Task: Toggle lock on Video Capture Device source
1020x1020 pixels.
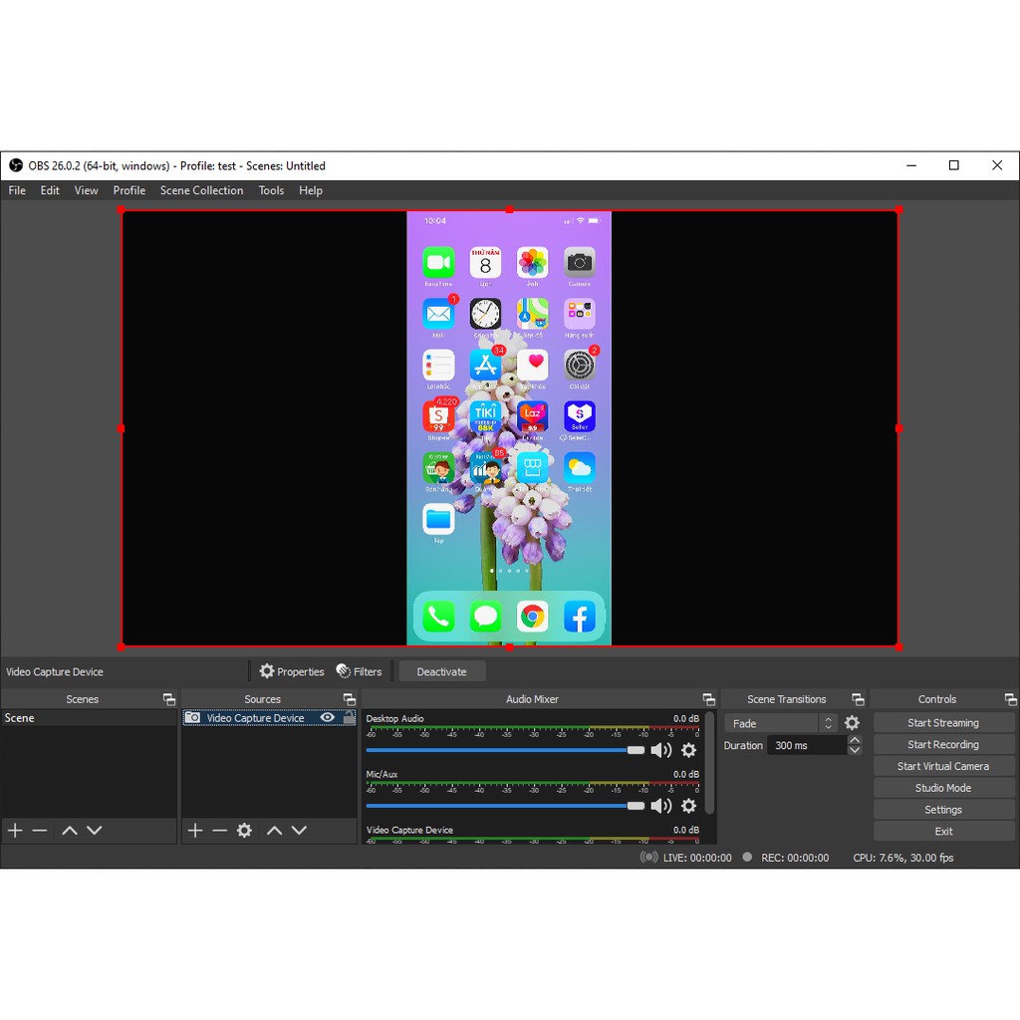Action: 348,717
